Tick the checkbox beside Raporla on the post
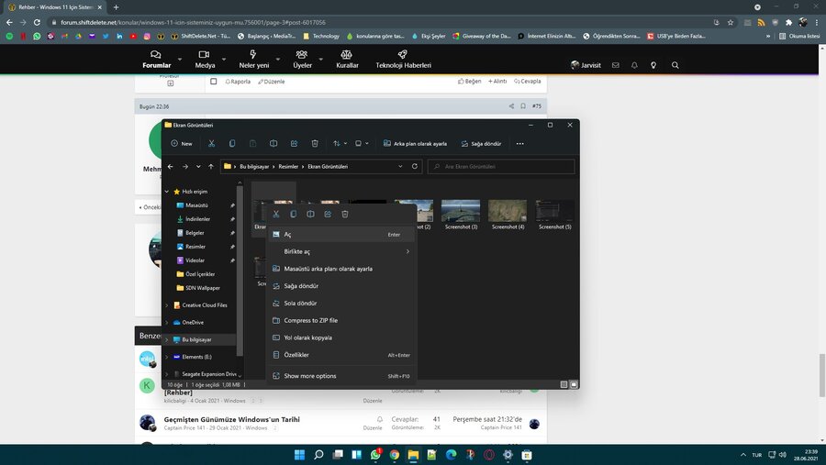The height and width of the screenshot is (465, 826). pyautogui.click(x=214, y=82)
